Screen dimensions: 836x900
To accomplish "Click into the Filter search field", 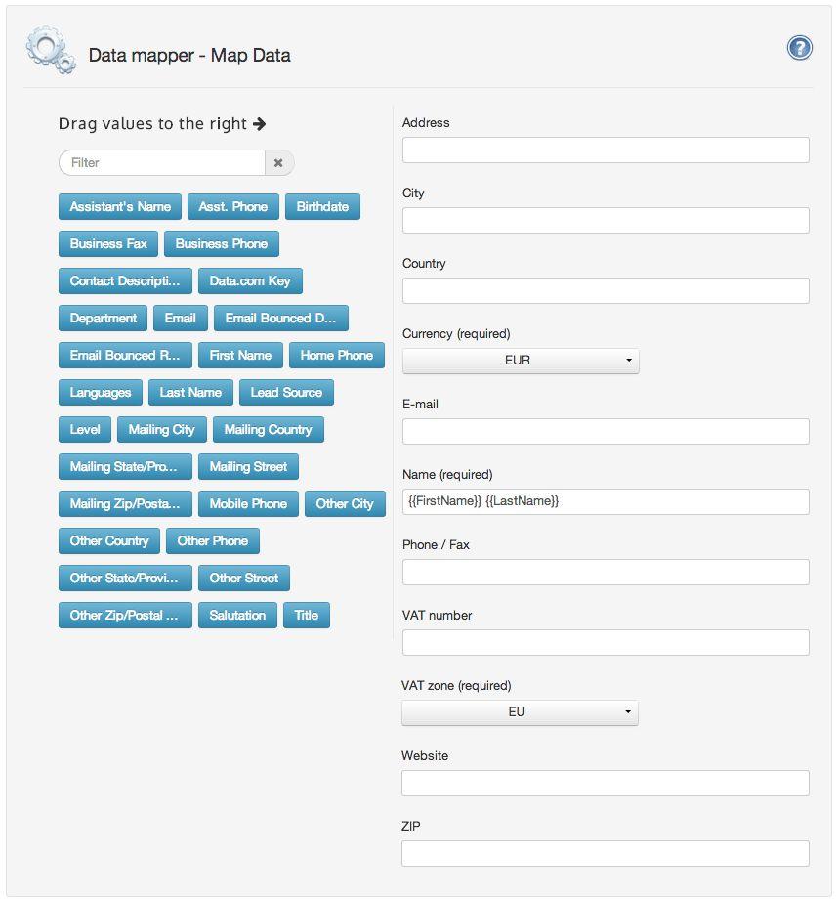I will click(x=162, y=163).
